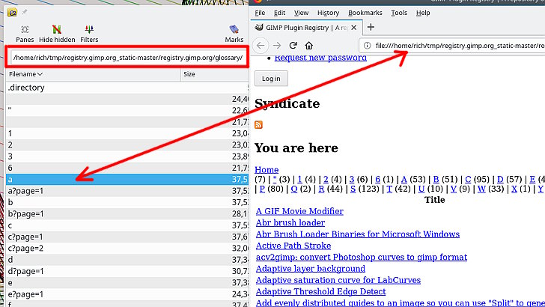
Task: Click the Log in button
Action: coord(271,79)
